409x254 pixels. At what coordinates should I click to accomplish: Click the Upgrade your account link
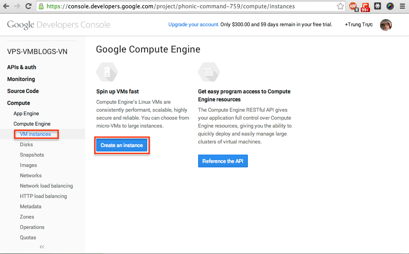coord(193,25)
